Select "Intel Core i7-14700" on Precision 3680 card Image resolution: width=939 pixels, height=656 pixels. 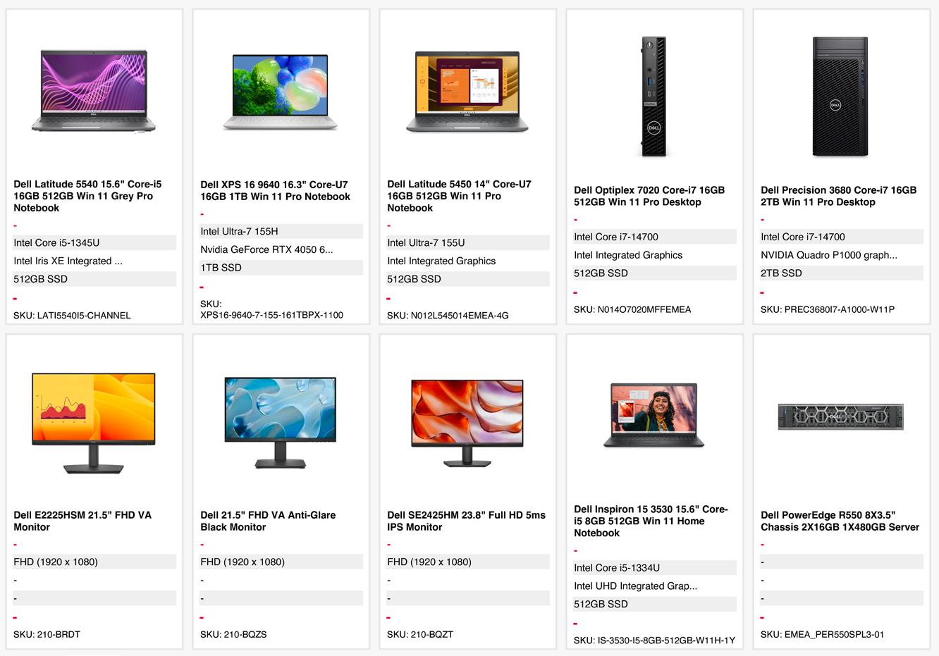click(x=842, y=237)
